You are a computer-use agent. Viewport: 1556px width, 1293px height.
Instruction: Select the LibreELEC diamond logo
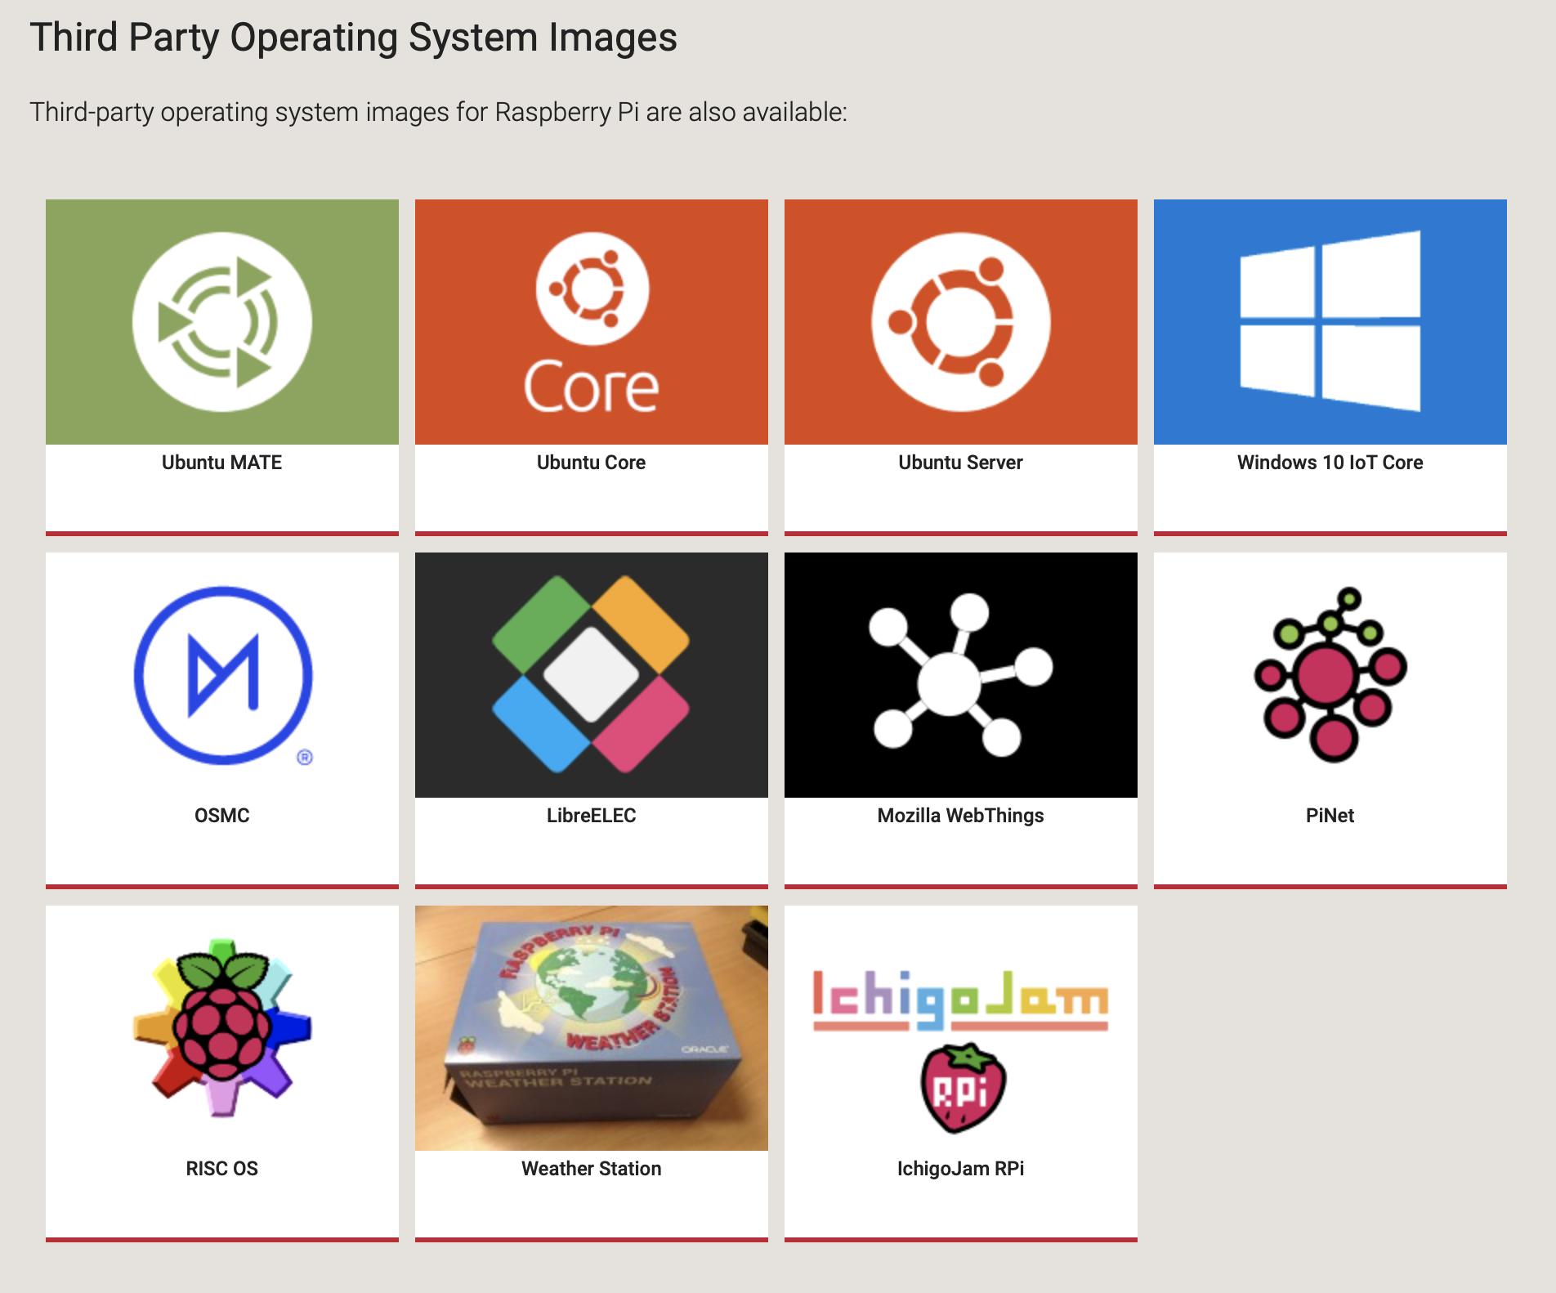[x=592, y=675]
